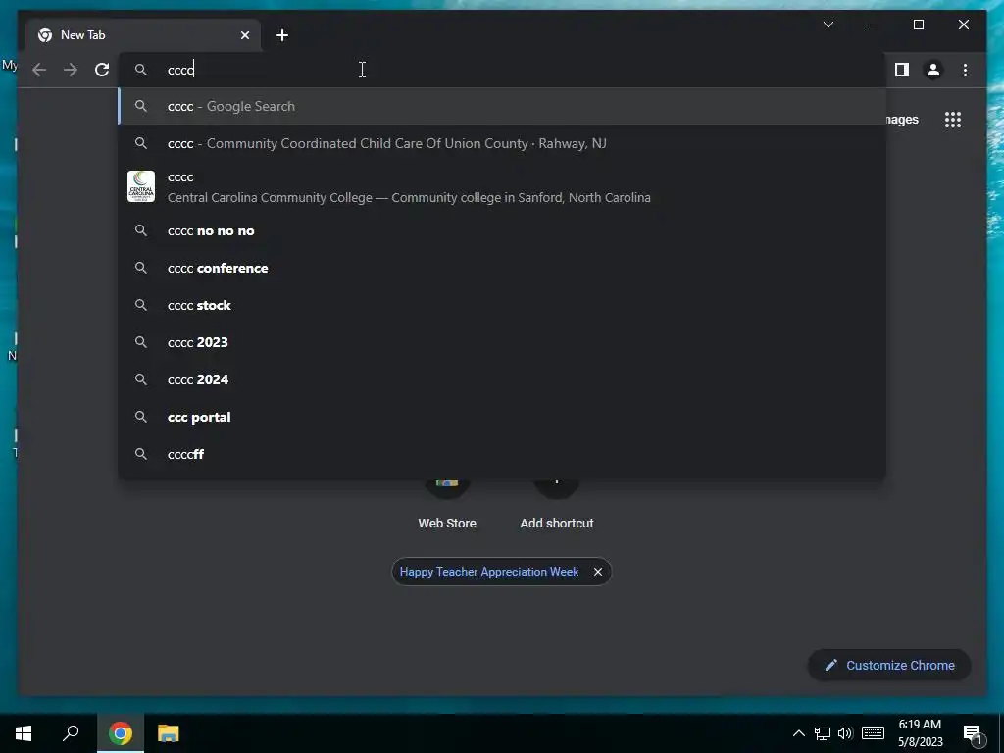
Task: Select the 'ccccff' suggestion
Action: coord(502,454)
